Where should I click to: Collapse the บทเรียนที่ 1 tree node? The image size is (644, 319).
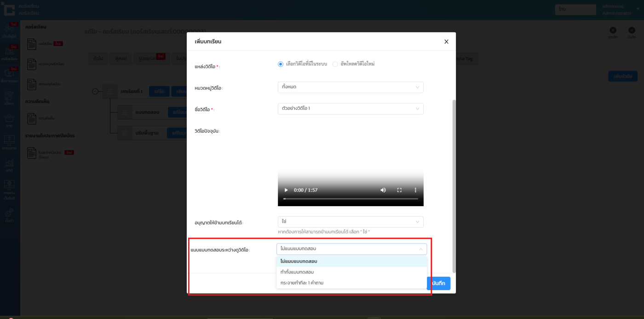95,91
